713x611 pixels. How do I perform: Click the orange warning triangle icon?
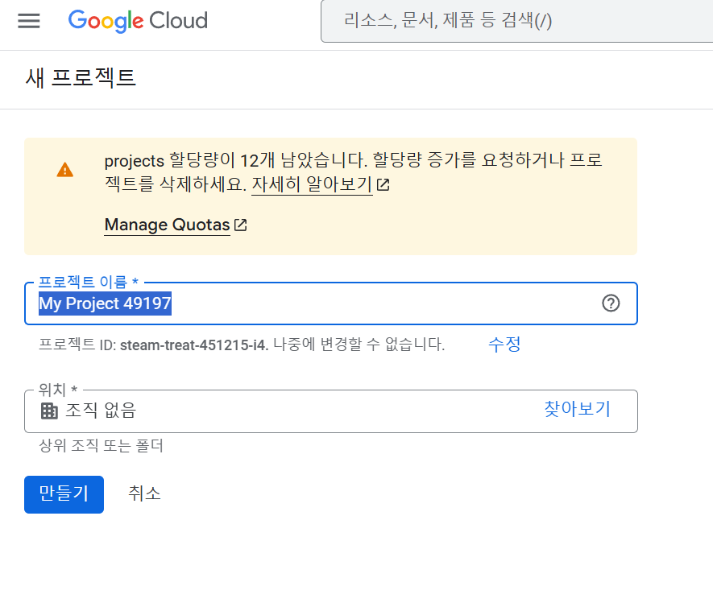65,170
